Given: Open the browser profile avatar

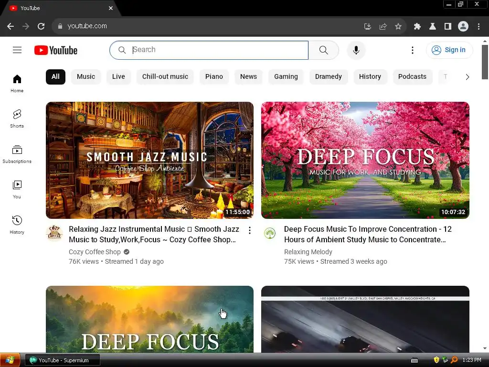Looking at the screenshot, I should 463,26.
